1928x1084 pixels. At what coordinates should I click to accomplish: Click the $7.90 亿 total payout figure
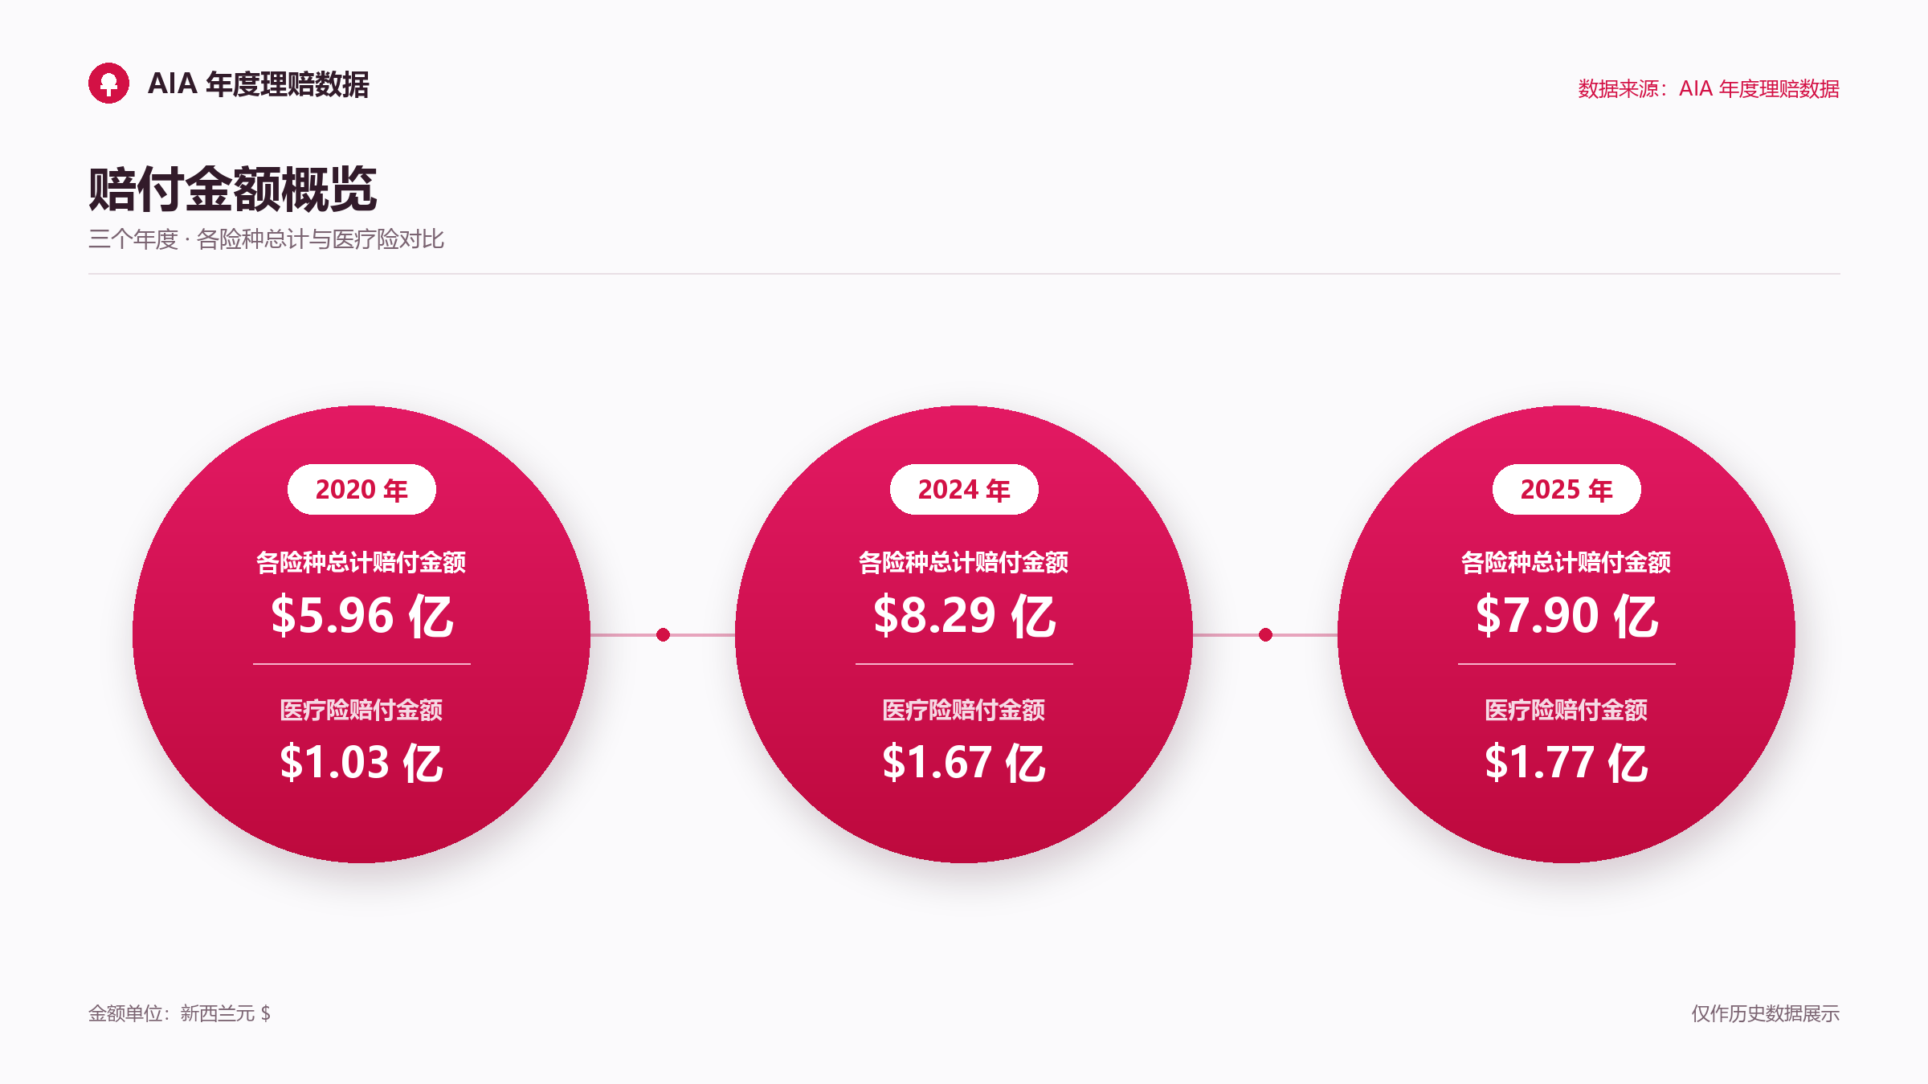pos(1566,616)
